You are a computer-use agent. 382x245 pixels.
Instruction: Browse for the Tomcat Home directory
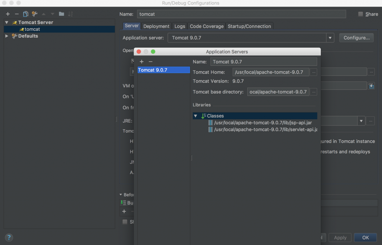pyautogui.click(x=314, y=72)
